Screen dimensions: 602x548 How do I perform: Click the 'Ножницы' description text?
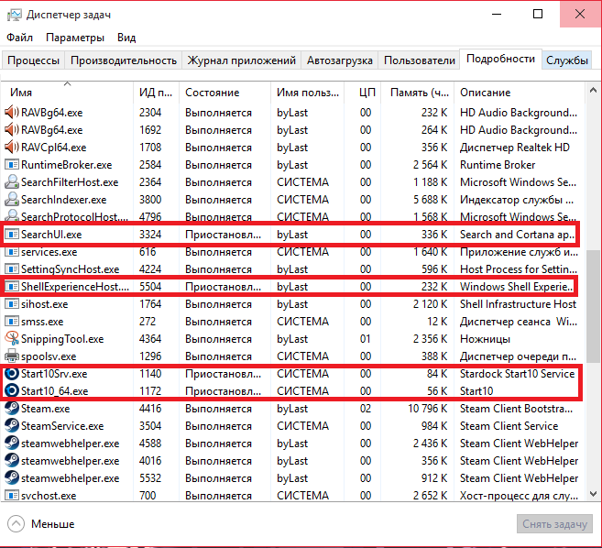[485, 339]
